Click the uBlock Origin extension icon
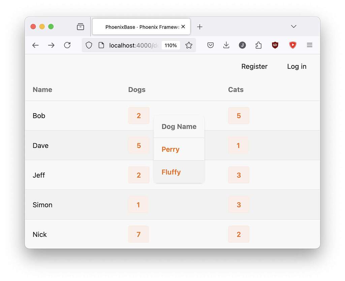Viewport: 345px width, 281px height. coord(275,45)
